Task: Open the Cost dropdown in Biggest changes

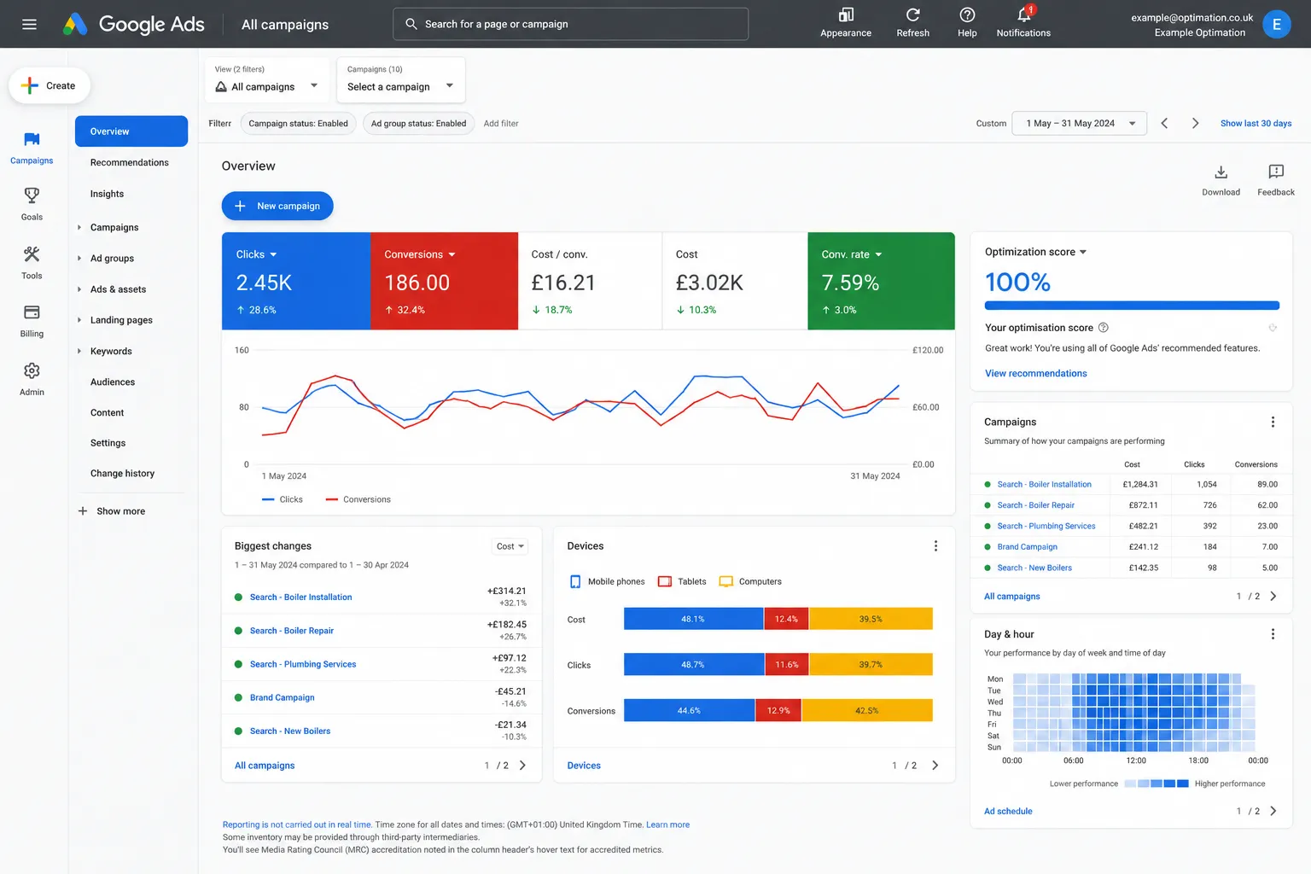Action: [x=510, y=546]
